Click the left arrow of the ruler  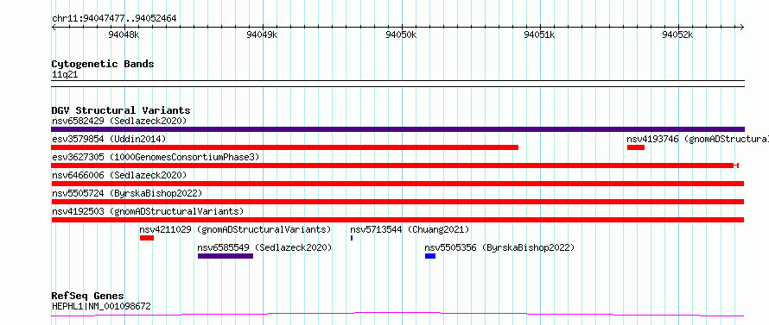54,27
